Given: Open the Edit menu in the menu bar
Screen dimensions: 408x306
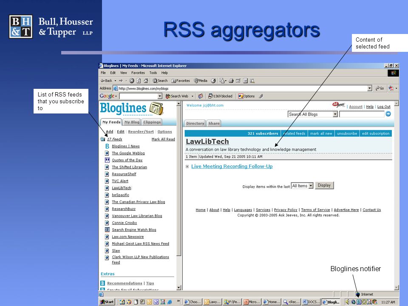Looking at the screenshot, I should (113, 73).
